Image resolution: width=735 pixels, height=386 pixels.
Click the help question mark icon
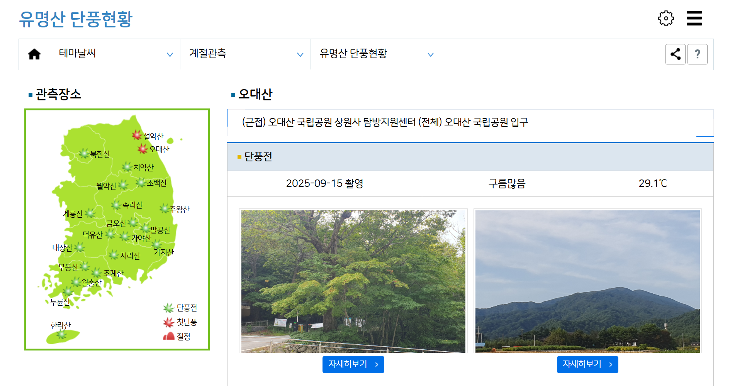tap(698, 54)
